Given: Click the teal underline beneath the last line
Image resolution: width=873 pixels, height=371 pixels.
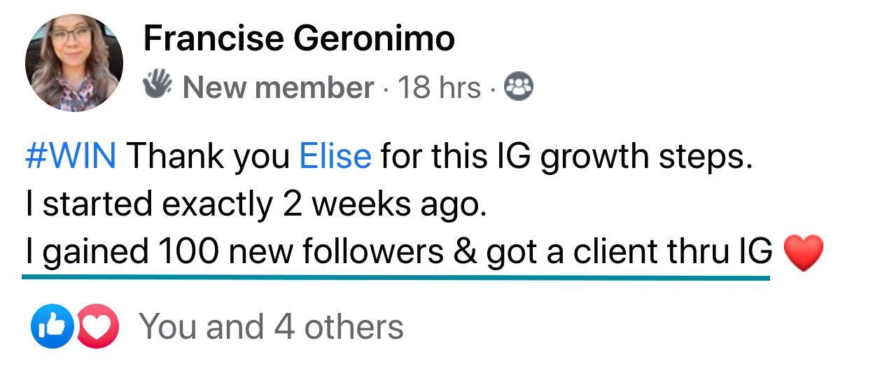Looking at the screenshot, I should 396,277.
